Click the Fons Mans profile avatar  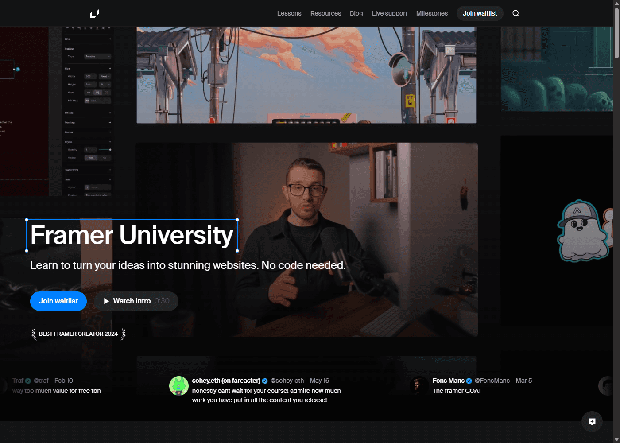[419, 386]
